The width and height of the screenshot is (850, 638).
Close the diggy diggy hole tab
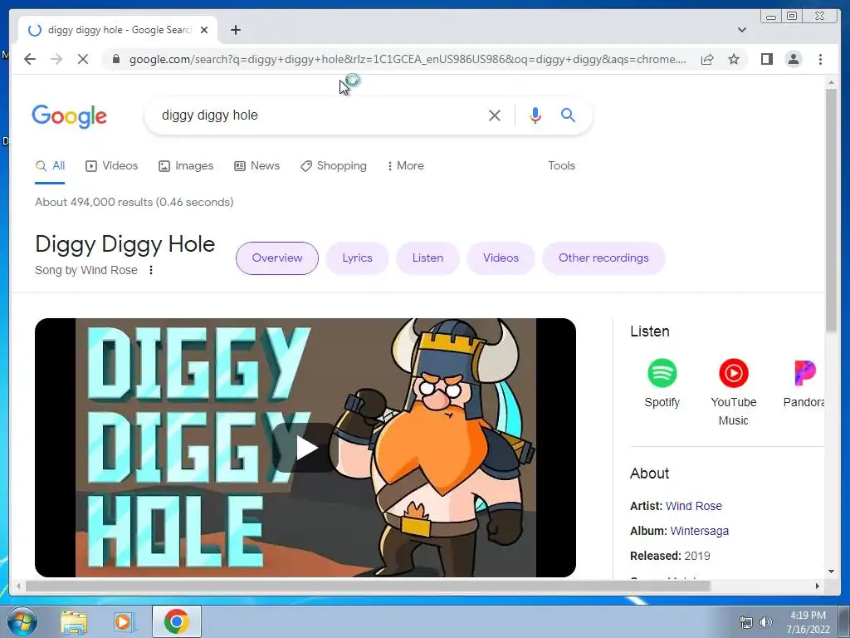pos(204,30)
